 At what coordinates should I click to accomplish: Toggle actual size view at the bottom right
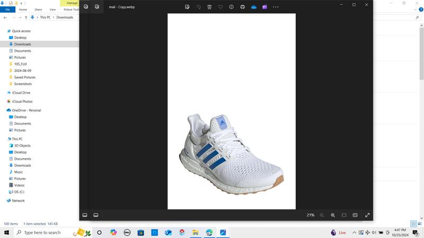pyautogui.click(x=355, y=215)
